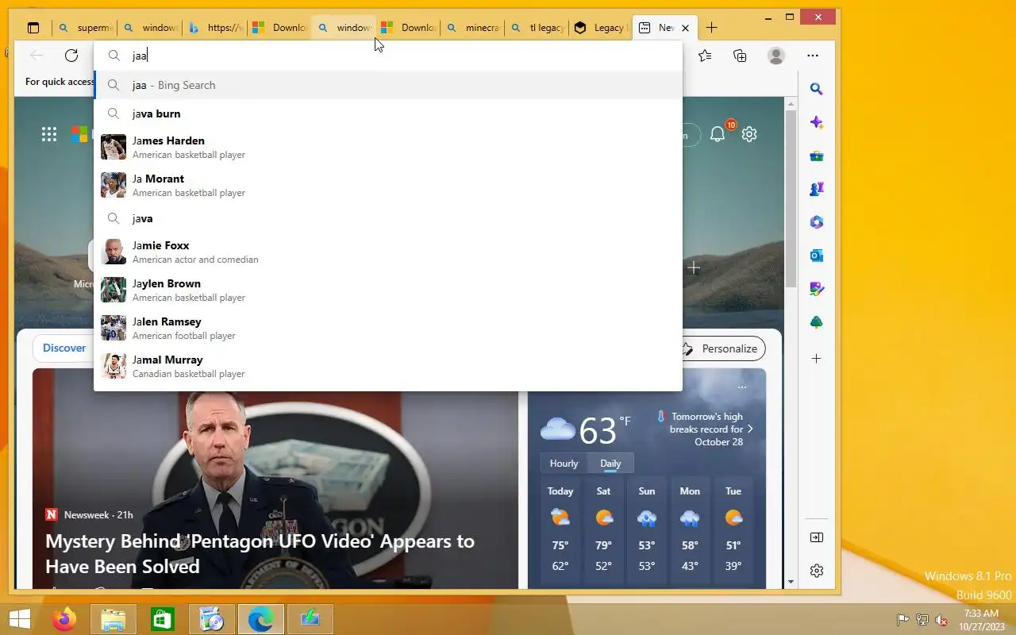Open File Explorer from the taskbar
The image size is (1016, 635).
(114, 619)
